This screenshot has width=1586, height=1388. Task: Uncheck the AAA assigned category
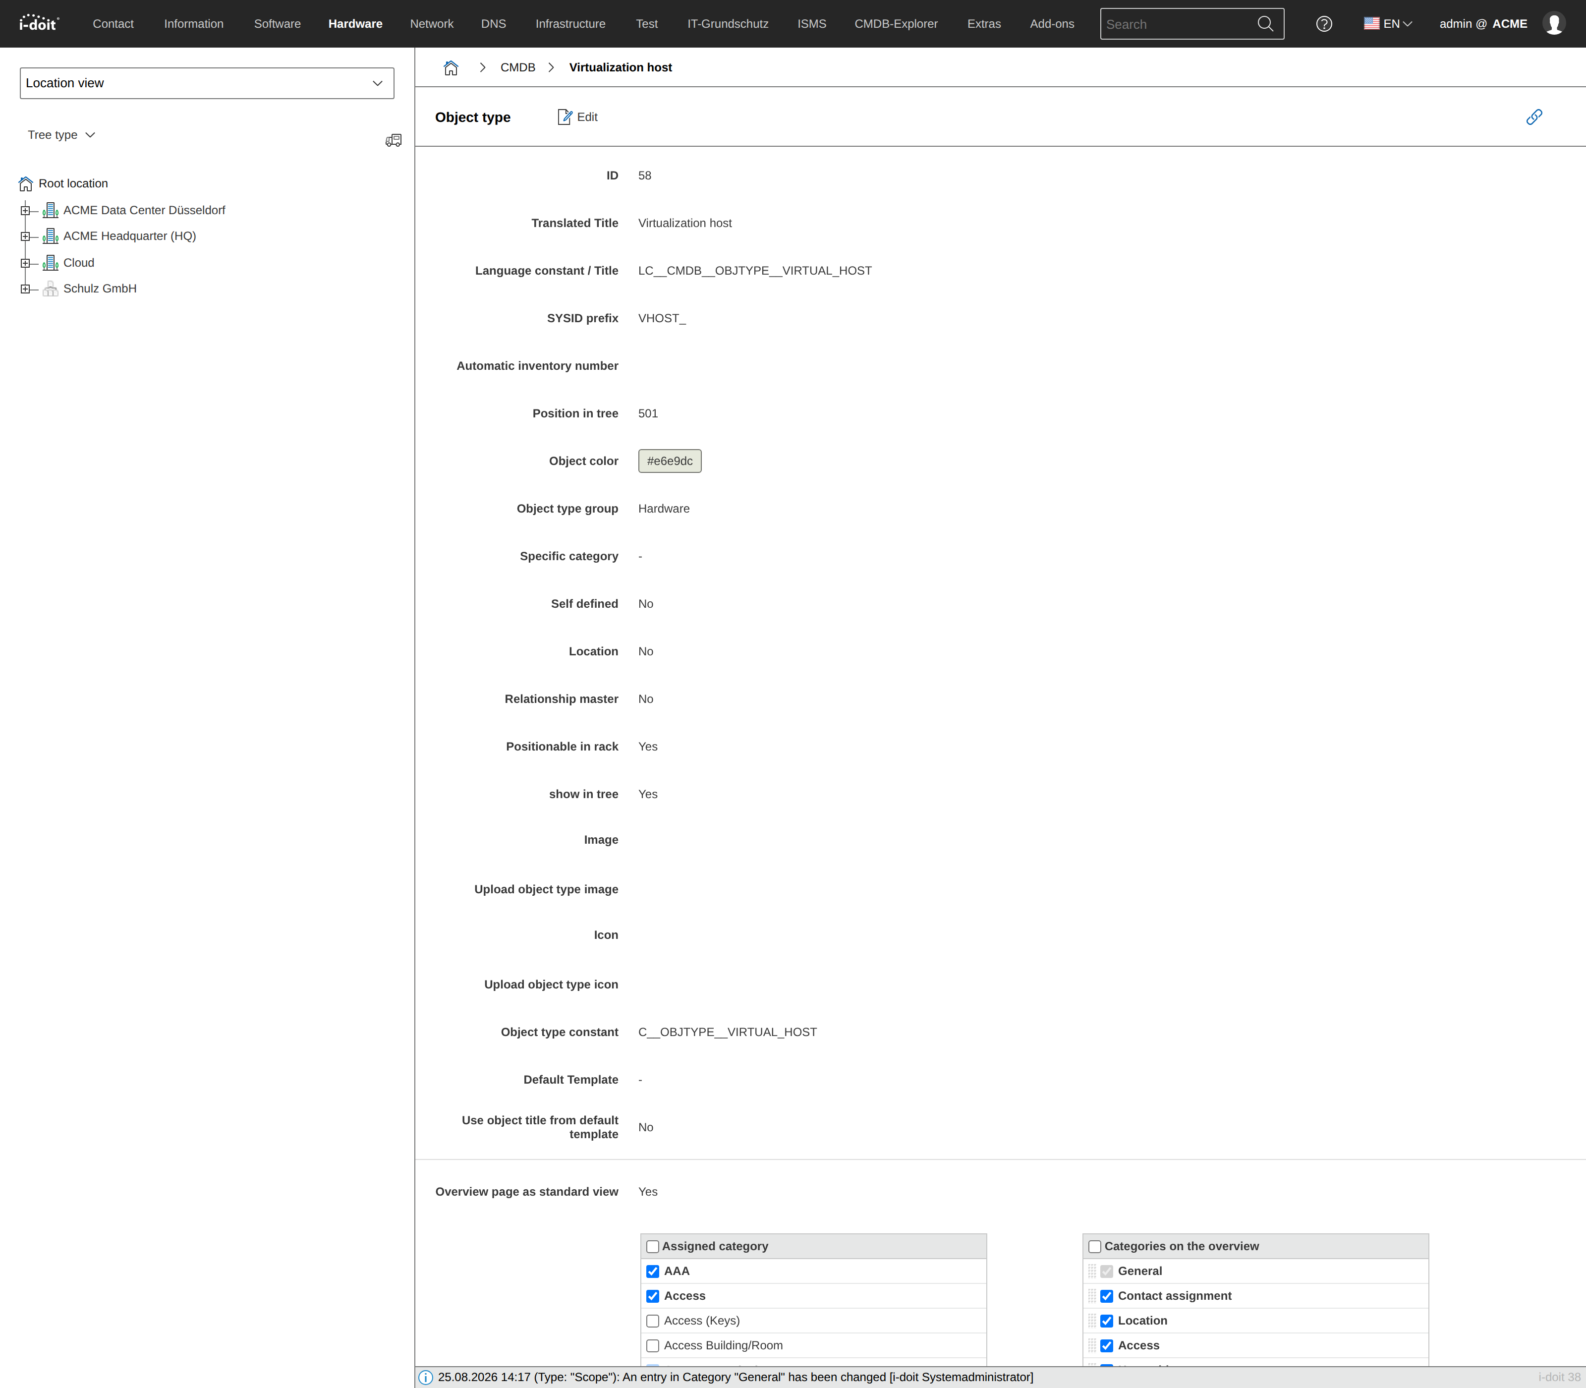653,1271
